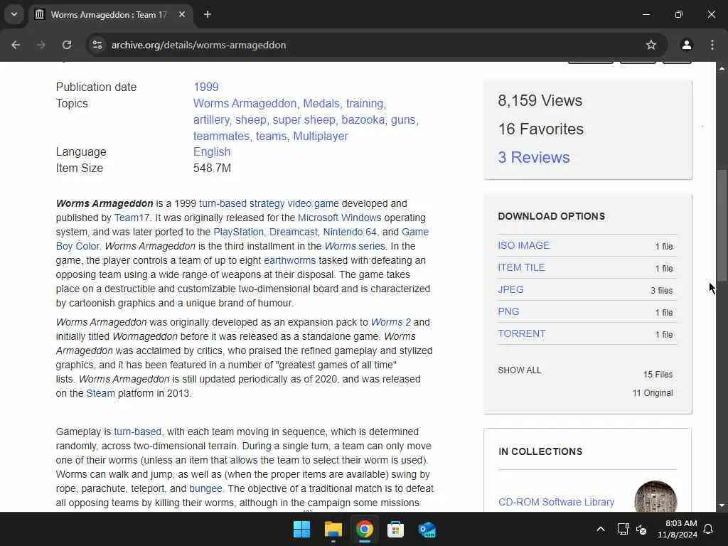Viewport: 728px width, 546px height.
Task: Open the PlayStation link
Action: pyautogui.click(x=238, y=232)
